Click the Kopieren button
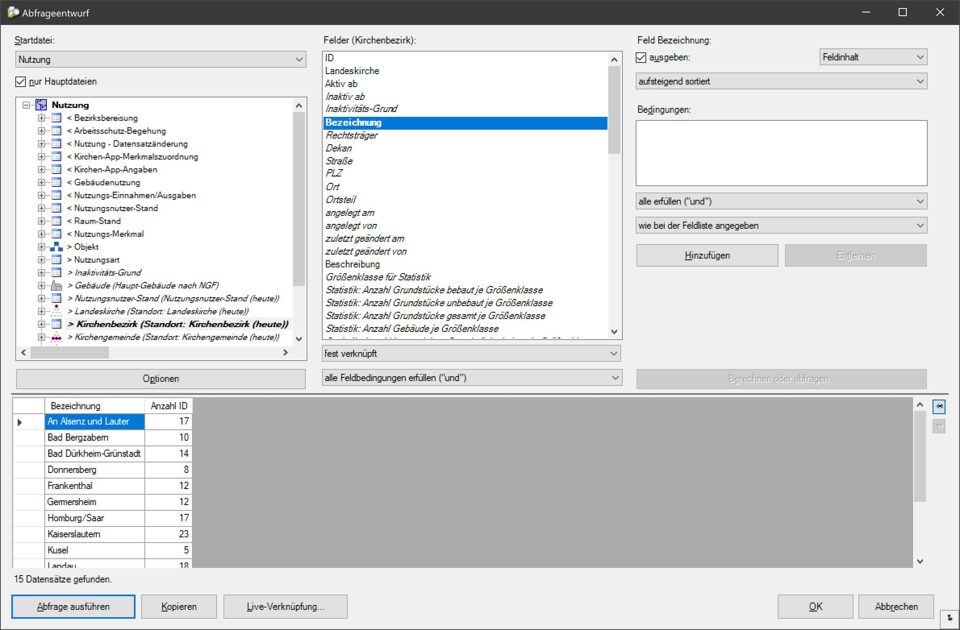 point(179,607)
